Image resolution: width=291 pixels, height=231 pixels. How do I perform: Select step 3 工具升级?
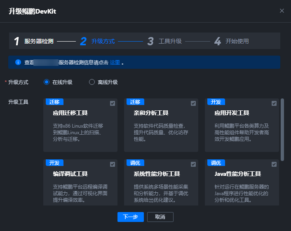(164, 41)
